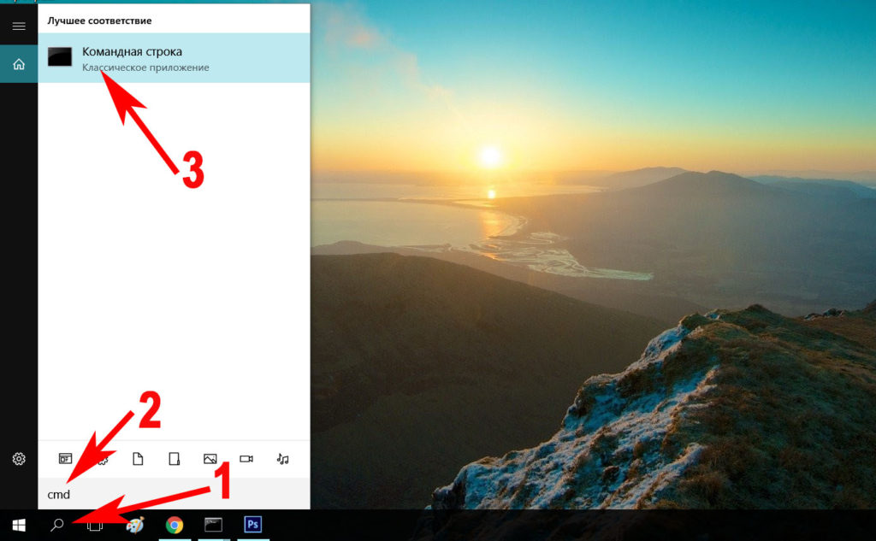
Task: Filter search results by Folders
Action: [174, 459]
